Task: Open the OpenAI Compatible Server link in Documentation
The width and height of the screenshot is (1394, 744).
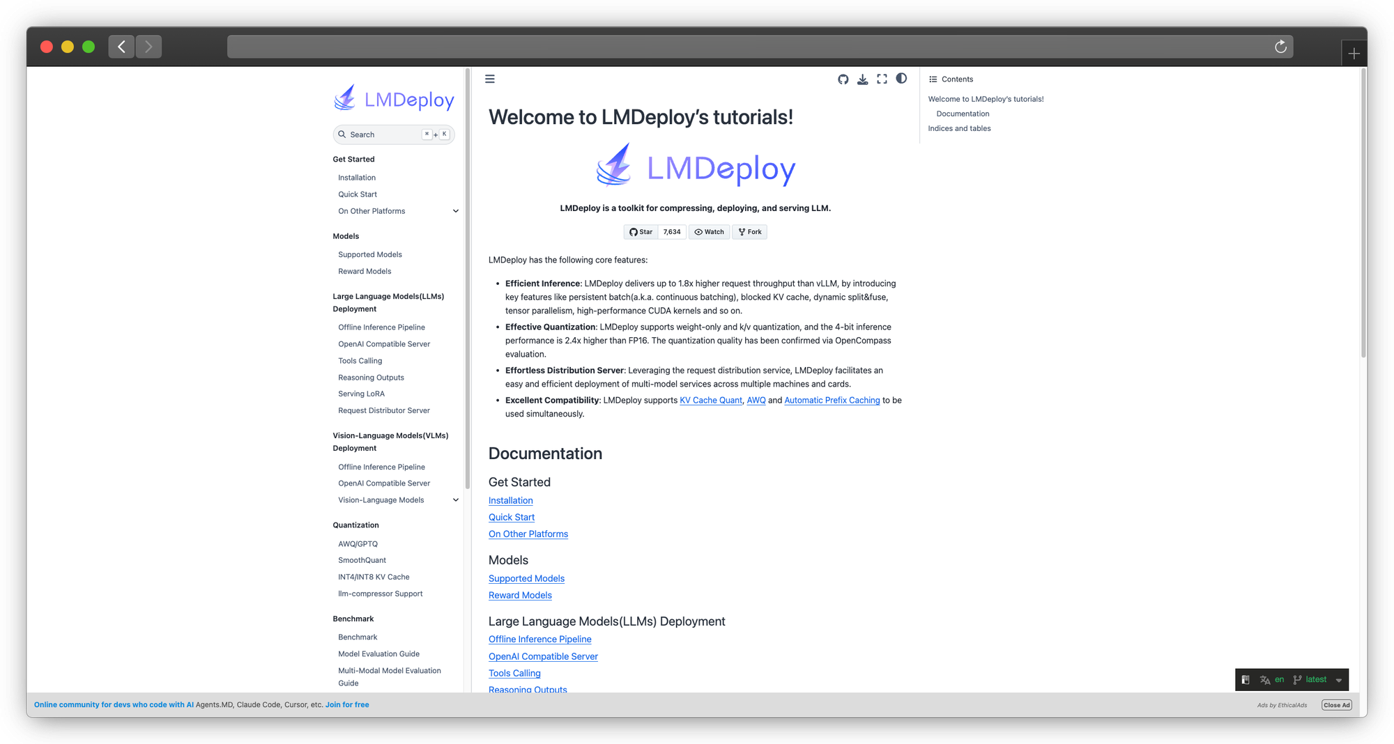Action: pos(544,656)
